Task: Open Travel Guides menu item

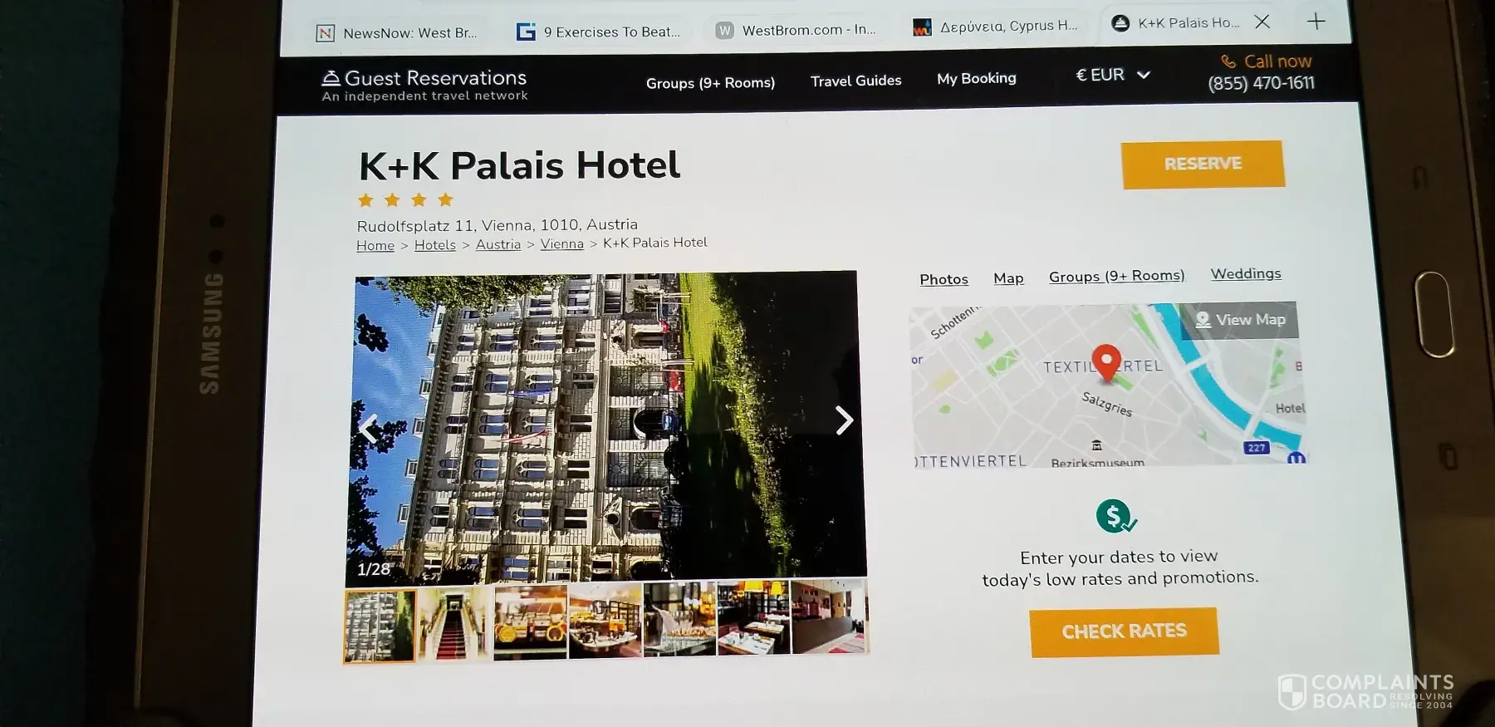Action: coord(855,81)
